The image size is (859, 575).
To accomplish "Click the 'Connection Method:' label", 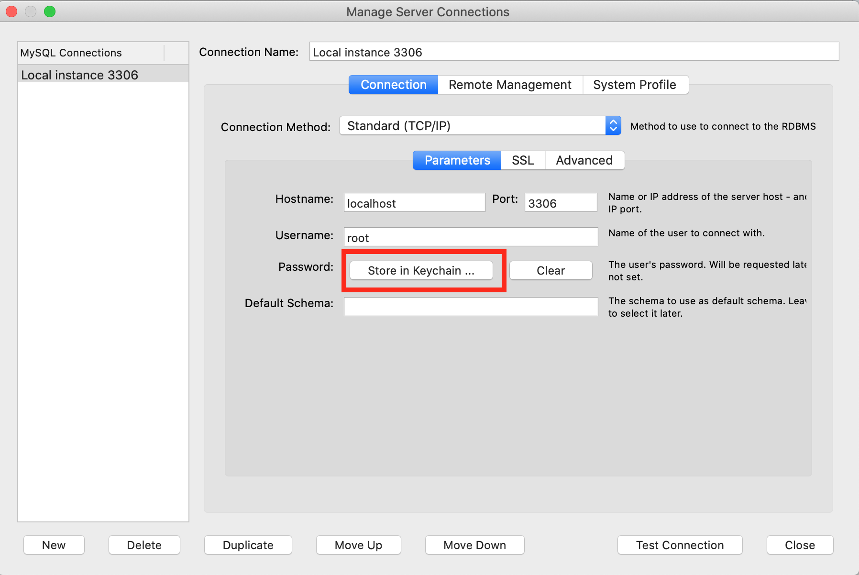I will pyautogui.click(x=275, y=127).
